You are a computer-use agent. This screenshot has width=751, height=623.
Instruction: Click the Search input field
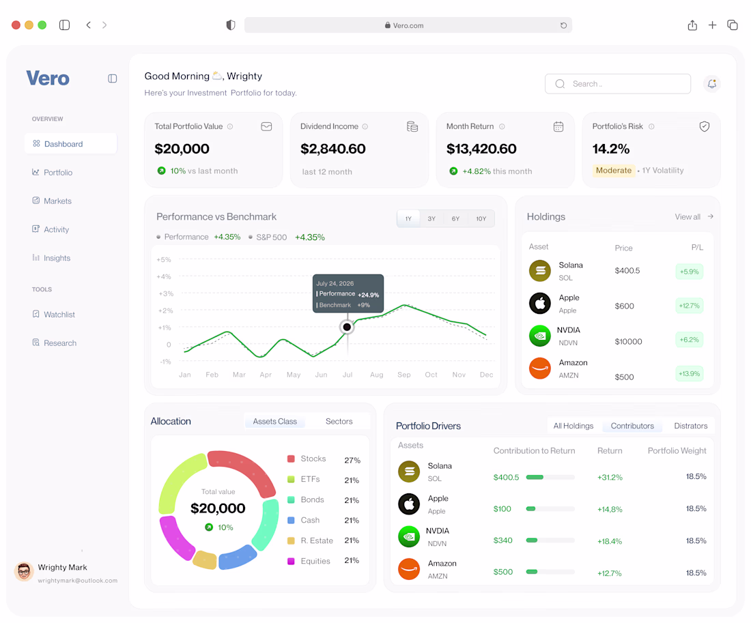coord(618,84)
